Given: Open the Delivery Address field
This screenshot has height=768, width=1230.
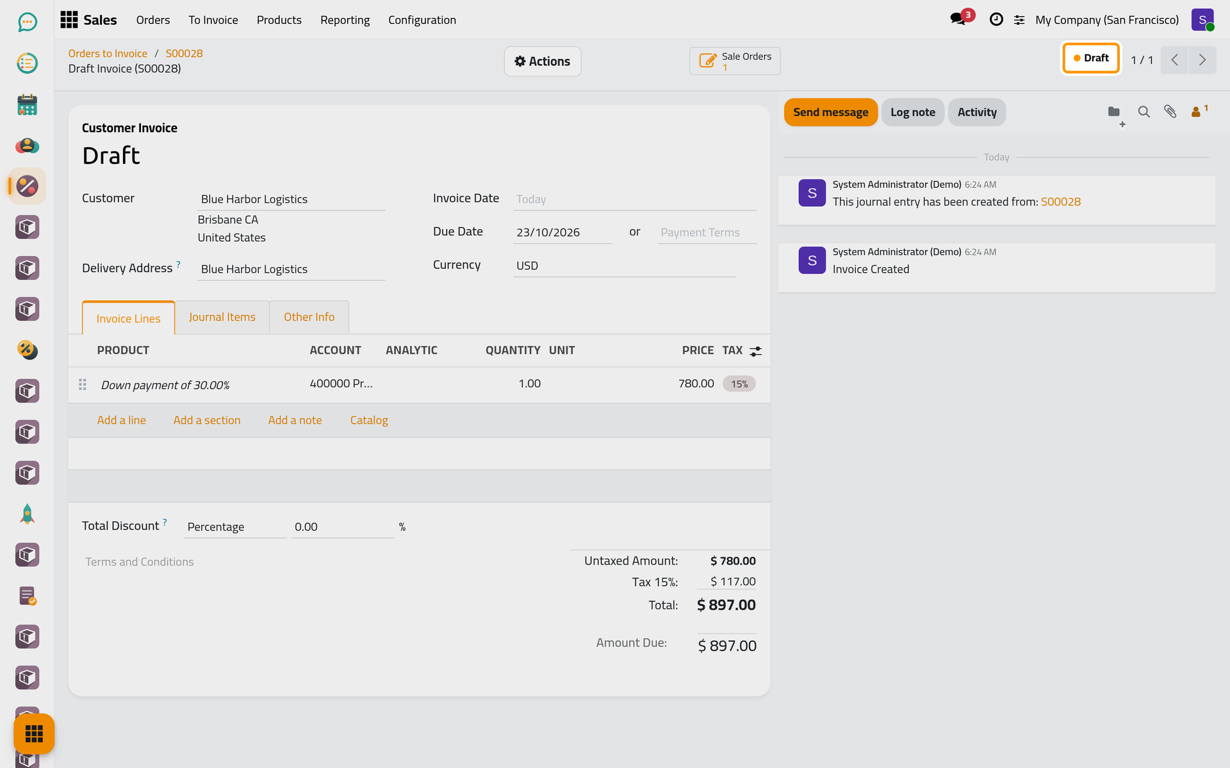Looking at the screenshot, I should click(291, 269).
